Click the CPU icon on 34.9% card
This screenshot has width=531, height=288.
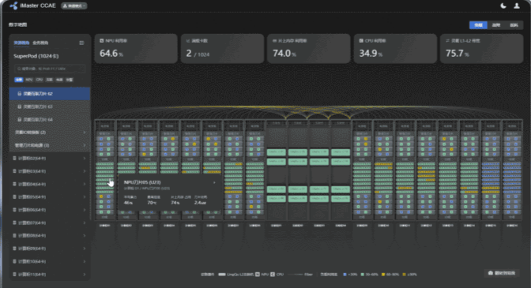(361, 40)
